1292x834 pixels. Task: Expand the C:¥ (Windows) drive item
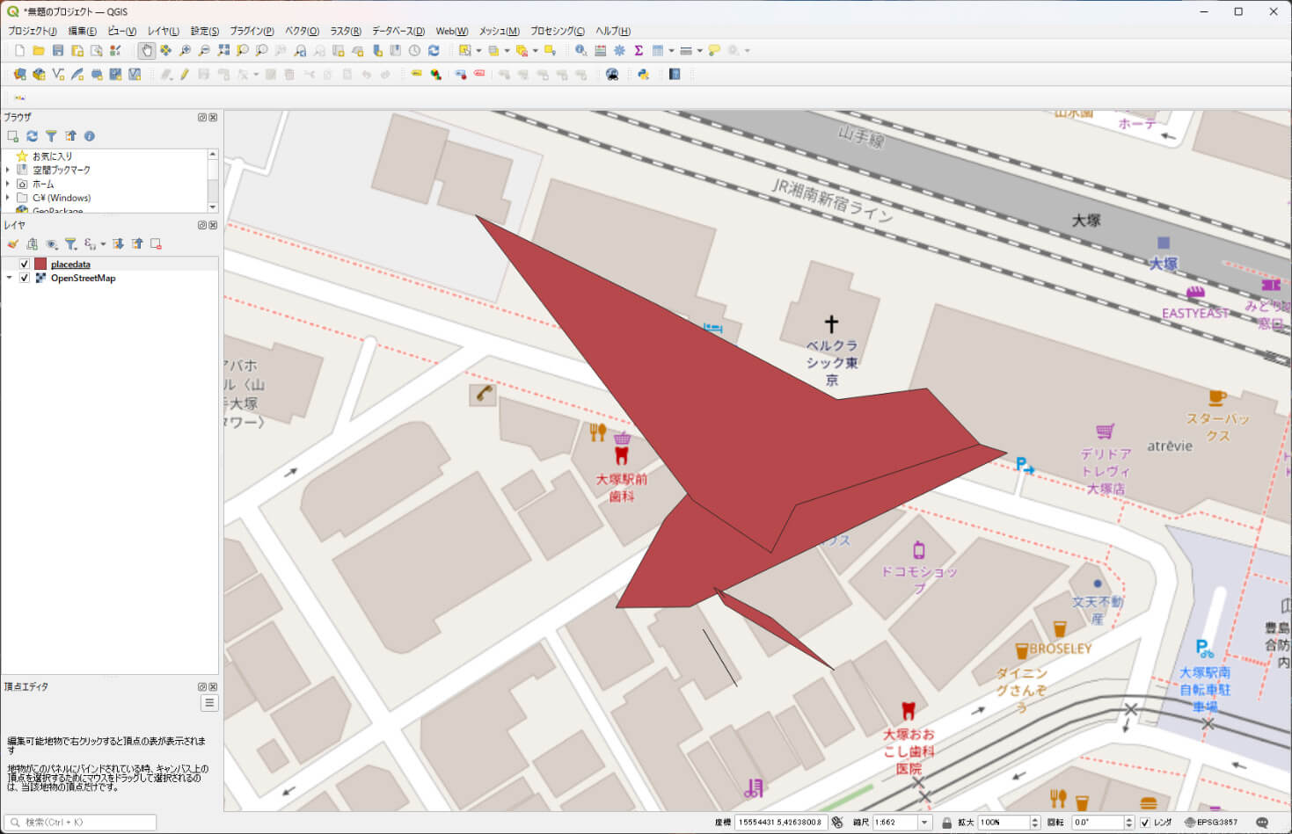click(x=8, y=198)
